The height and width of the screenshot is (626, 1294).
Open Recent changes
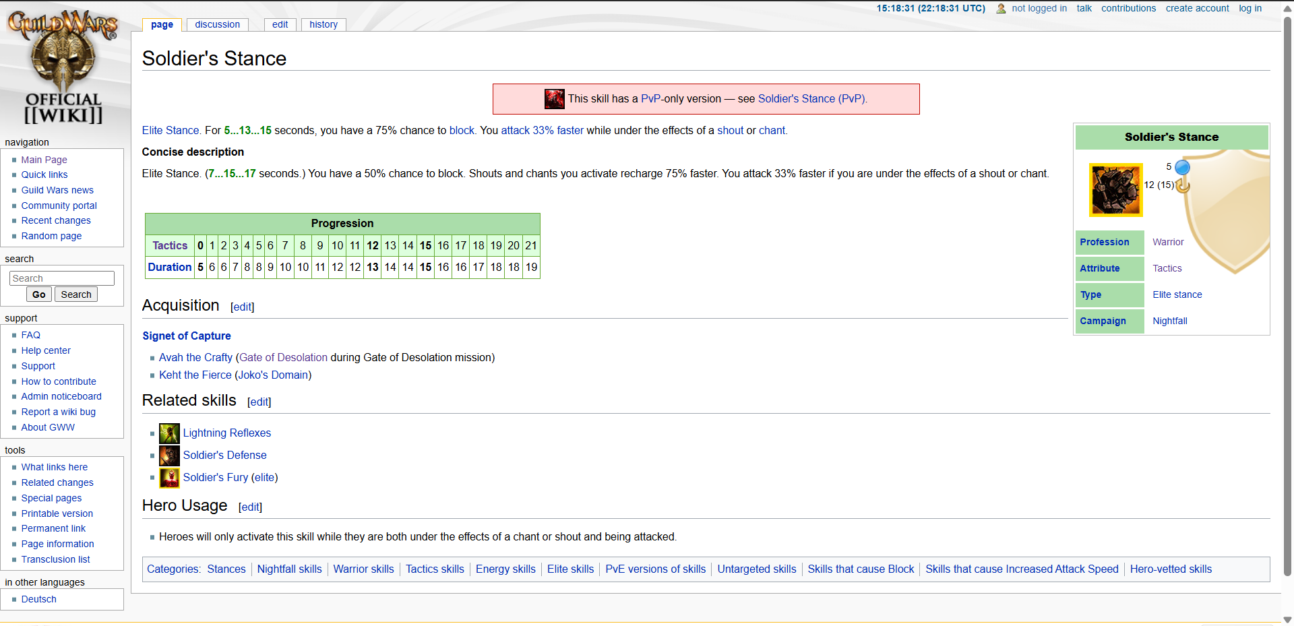pyautogui.click(x=55, y=220)
